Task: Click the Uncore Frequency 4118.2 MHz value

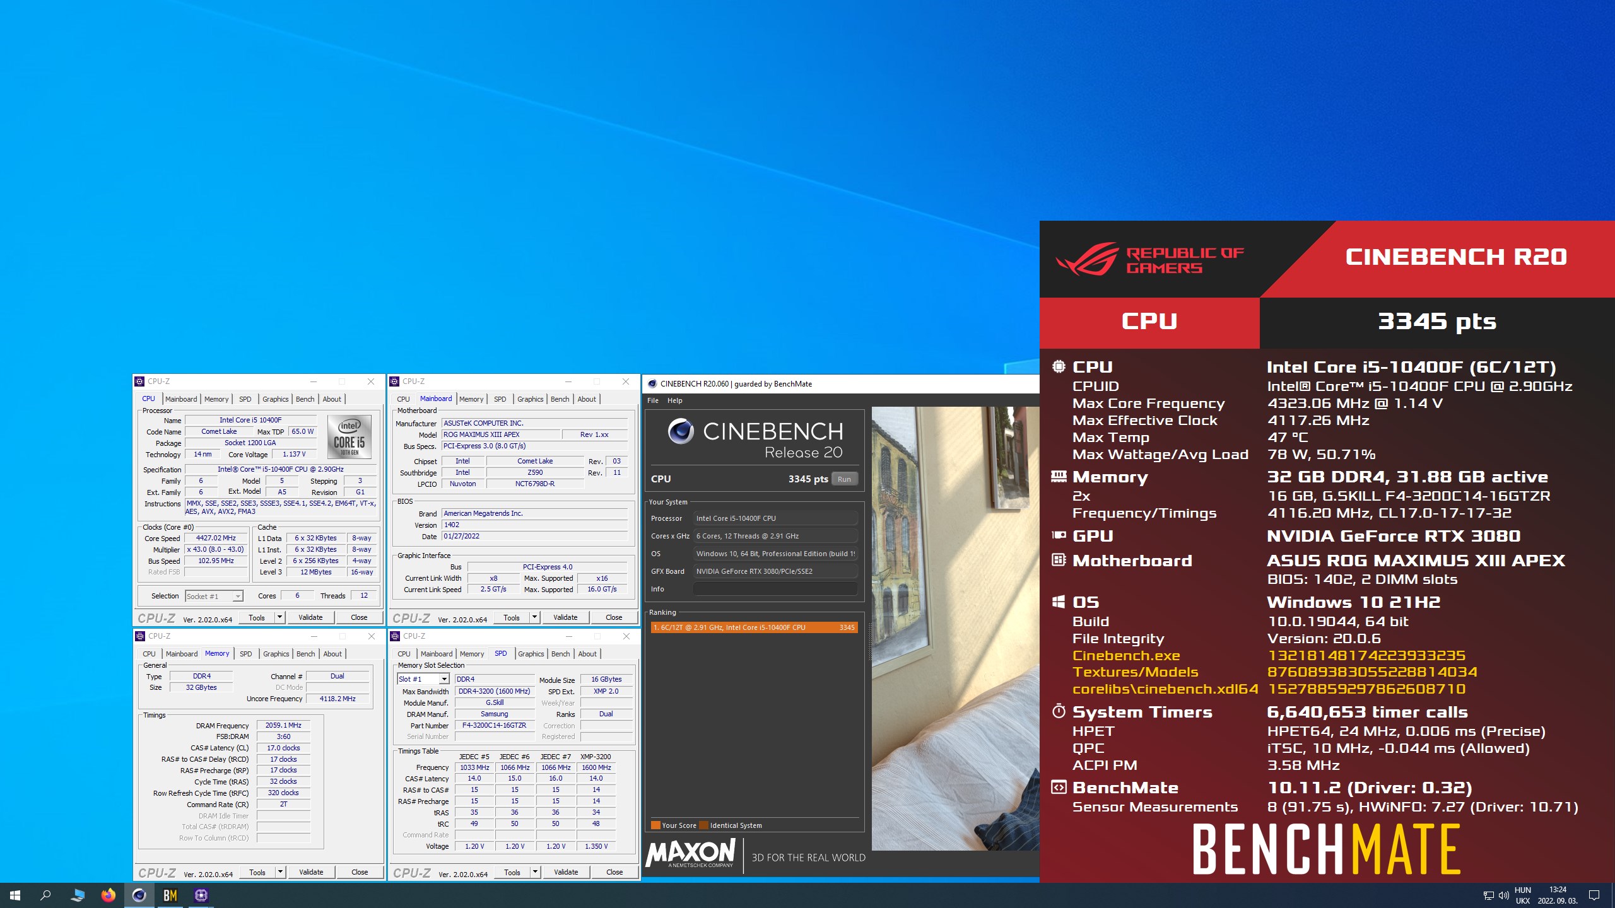Action: click(x=338, y=699)
